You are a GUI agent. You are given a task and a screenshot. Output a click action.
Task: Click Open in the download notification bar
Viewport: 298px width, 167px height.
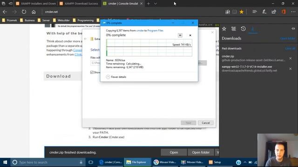pos(174,152)
